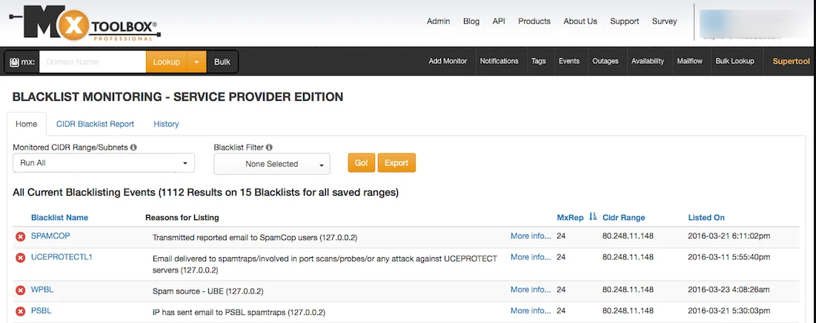
Task: Open Products in top navigation
Action: click(x=534, y=21)
